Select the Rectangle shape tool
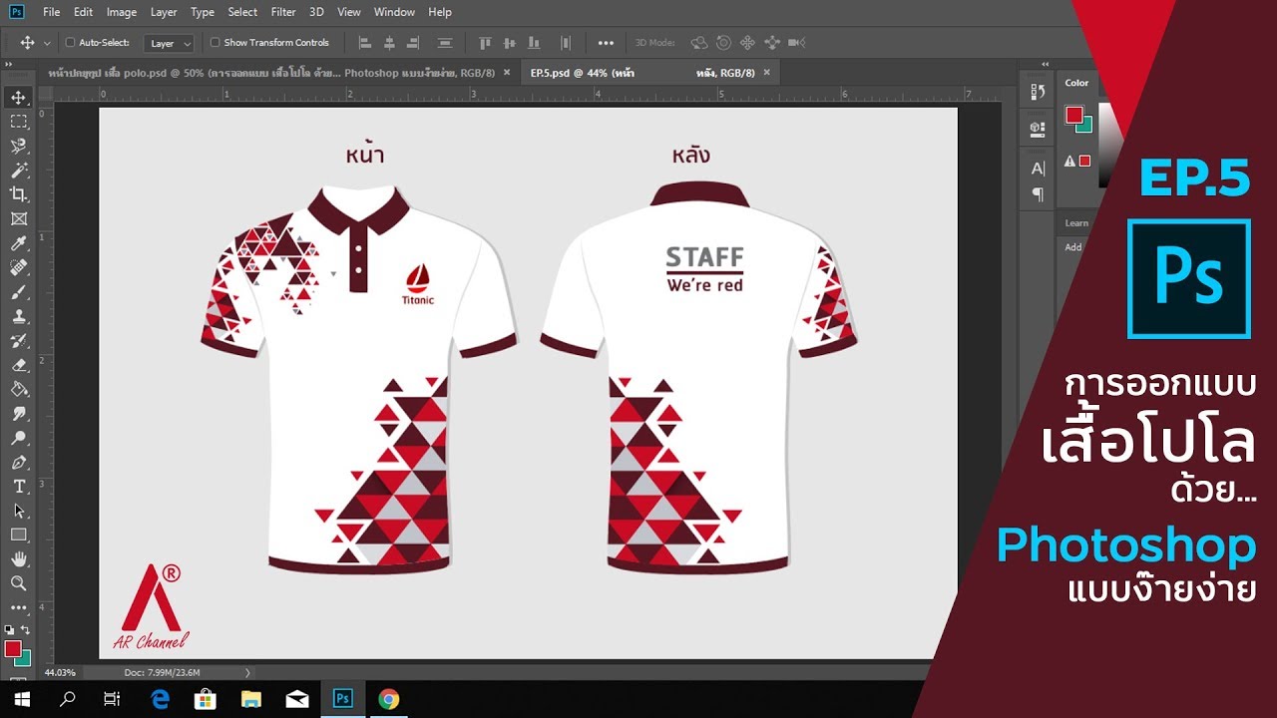This screenshot has width=1277, height=718. [x=19, y=536]
